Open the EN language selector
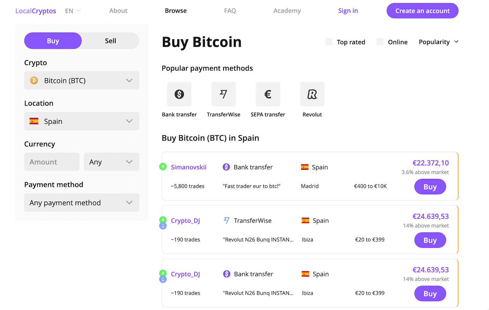489x310 pixels. (73, 11)
